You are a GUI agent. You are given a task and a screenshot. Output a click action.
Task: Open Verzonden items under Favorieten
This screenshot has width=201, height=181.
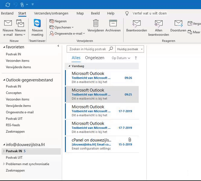tap(18, 61)
